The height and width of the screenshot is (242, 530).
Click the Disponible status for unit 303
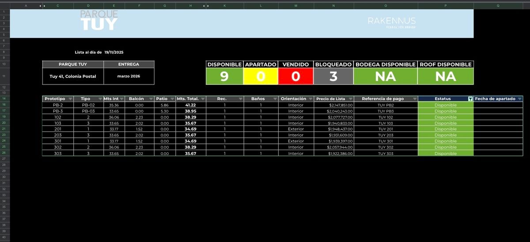[x=445, y=154]
